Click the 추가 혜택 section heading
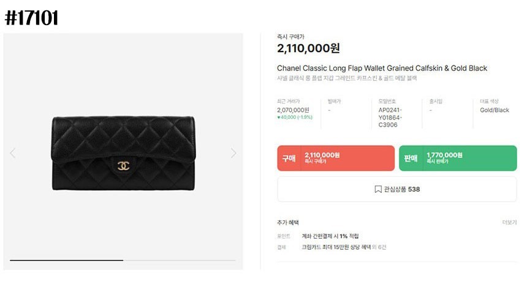 (287, 222)
